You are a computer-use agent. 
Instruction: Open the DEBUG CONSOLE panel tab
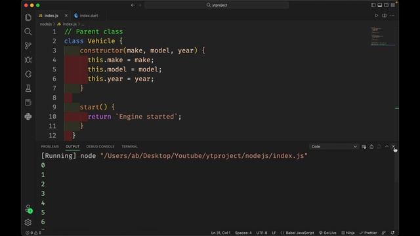pyautogui.click(x=100, y=147)
